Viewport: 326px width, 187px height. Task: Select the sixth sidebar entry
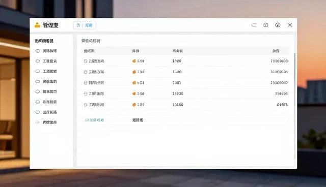tap(46, 102)
